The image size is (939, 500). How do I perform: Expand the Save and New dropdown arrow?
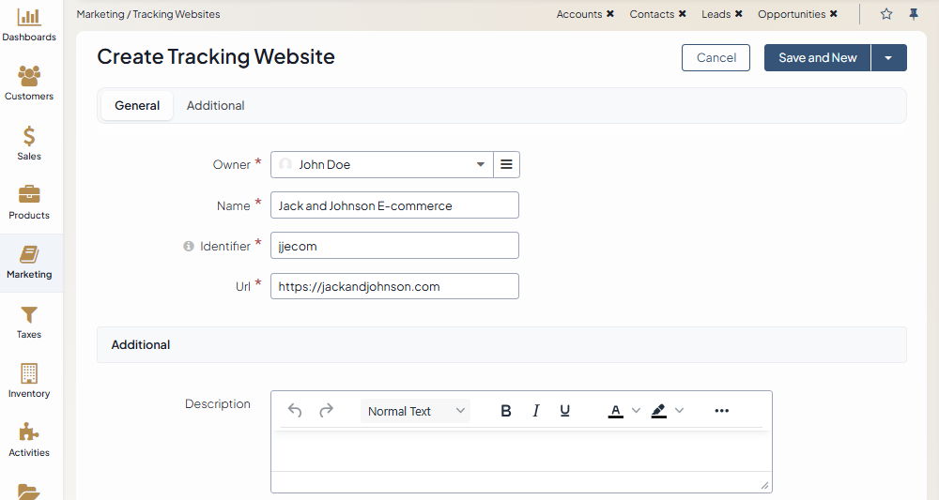(888, 58)
